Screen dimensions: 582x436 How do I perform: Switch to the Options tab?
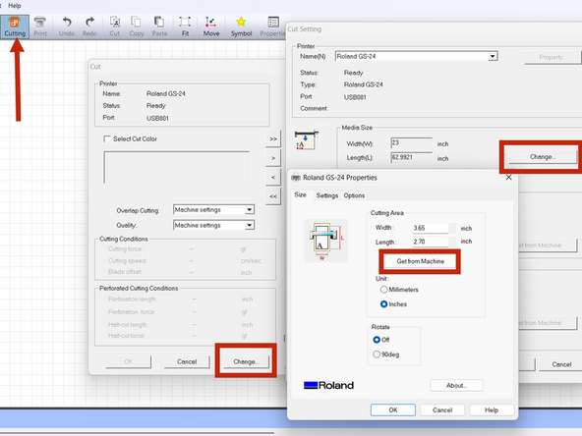(x=354, y=195)
